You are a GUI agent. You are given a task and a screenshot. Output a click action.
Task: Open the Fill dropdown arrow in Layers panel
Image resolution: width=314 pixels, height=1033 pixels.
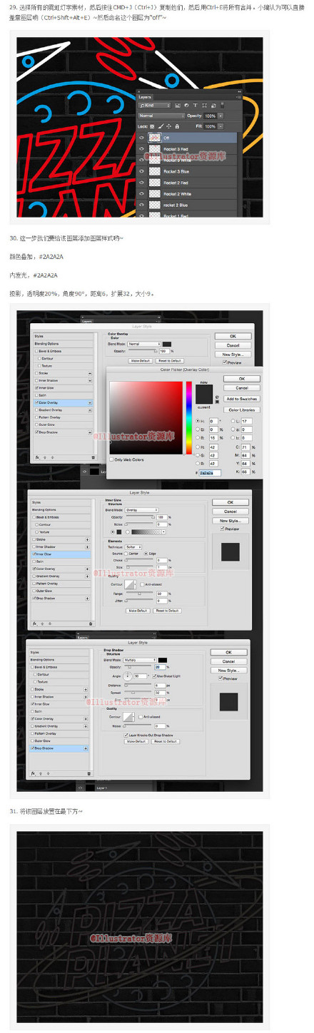(221, 126)
